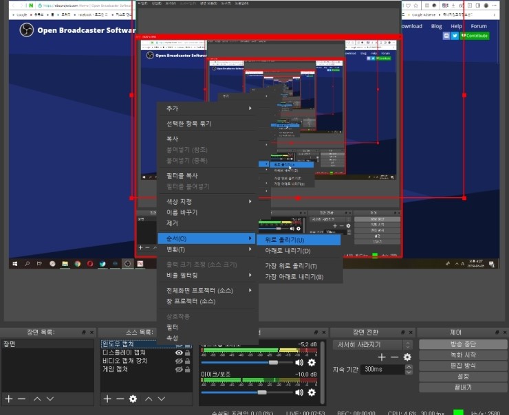Add a transition with plus icon

[382, 357]
